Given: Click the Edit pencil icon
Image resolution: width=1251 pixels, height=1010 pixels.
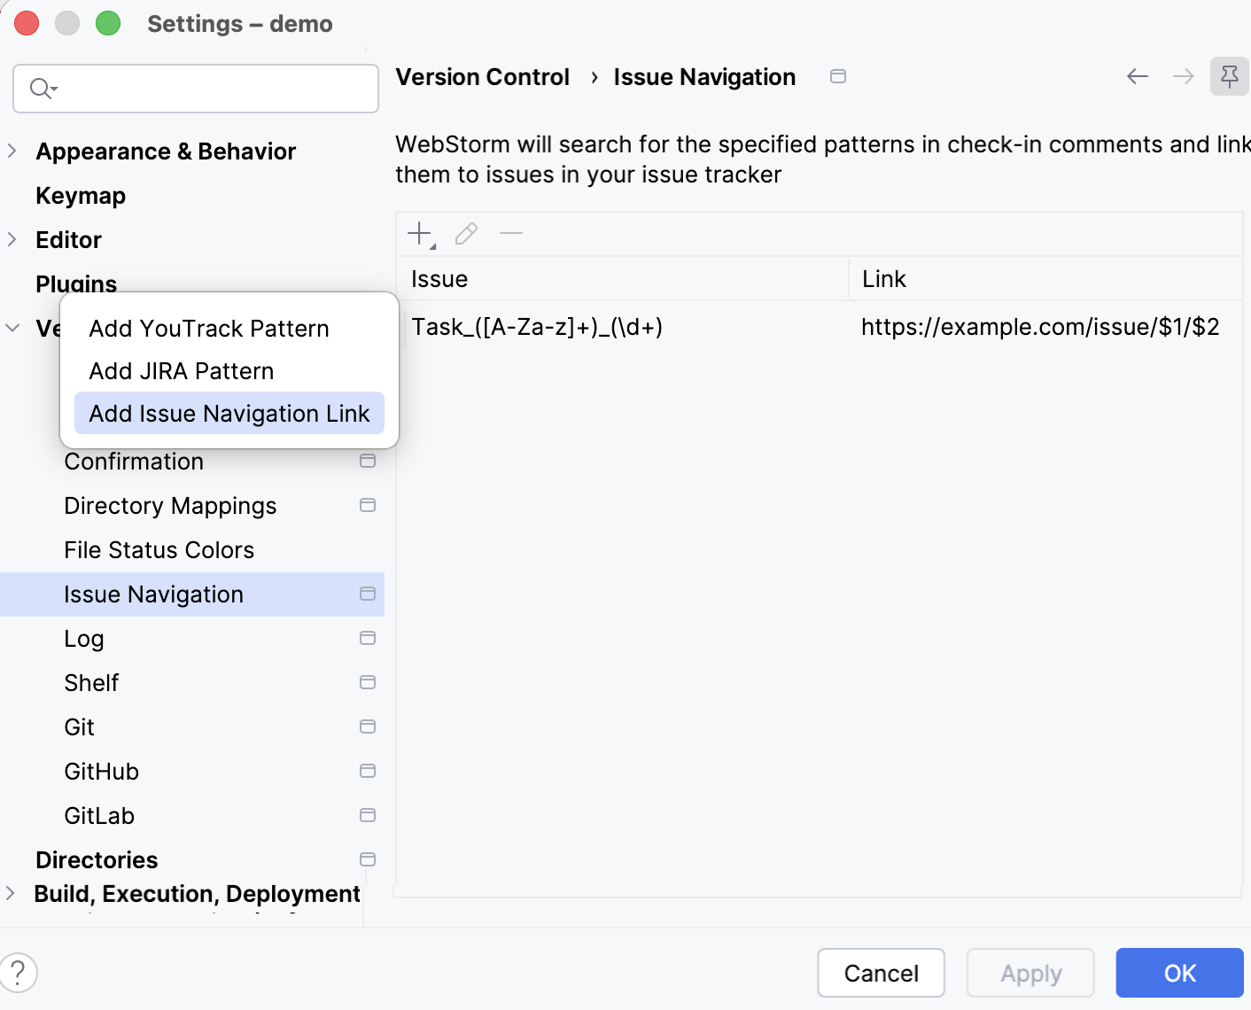Looking at the screenshot, I should [466, 234].
